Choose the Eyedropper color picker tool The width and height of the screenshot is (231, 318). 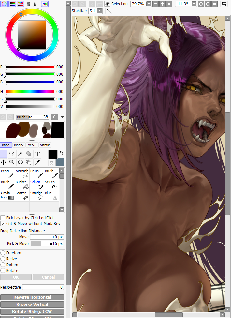pos(37,162)
